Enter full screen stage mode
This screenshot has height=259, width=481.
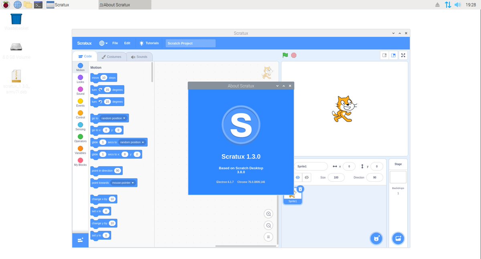(404, 56)
